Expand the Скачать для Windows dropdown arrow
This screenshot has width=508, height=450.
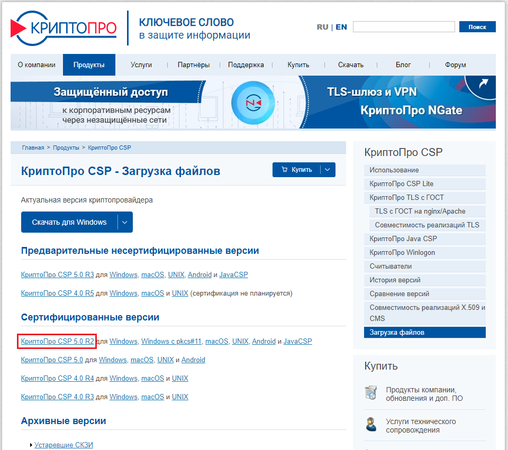point(124,222)
